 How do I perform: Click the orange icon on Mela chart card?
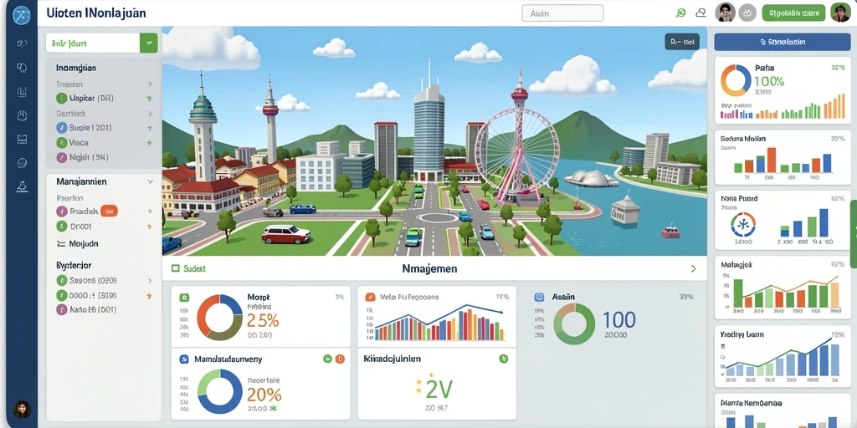(x=370, y=297)
